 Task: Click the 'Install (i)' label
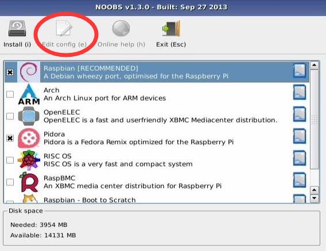click(17, 44)
